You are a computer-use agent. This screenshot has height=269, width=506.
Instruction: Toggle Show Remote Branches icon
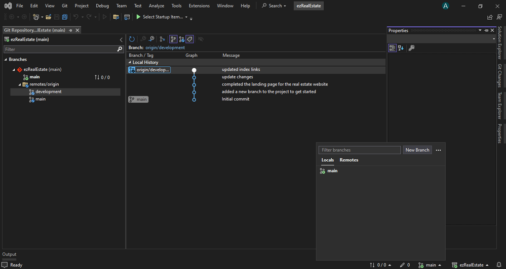182,39
